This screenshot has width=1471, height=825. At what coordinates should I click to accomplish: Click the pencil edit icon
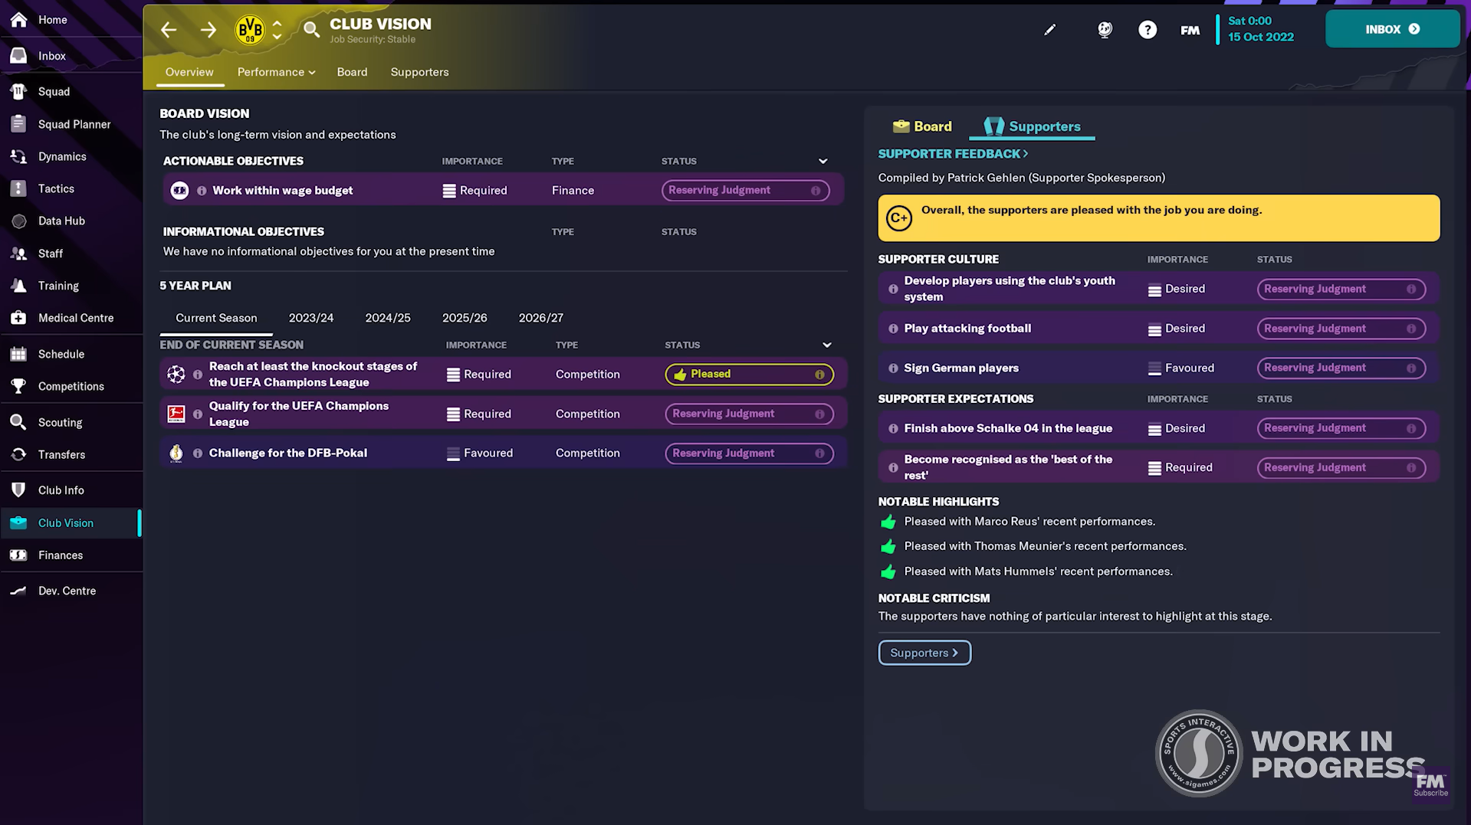coord(1049,30)
